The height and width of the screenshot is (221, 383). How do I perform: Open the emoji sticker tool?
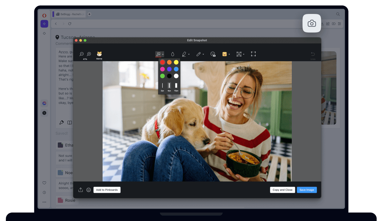[225, 54]
